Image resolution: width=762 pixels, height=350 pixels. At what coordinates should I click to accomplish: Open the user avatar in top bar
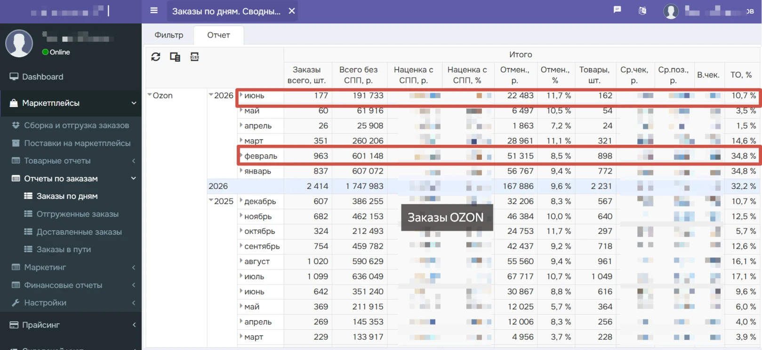coord(671,11)
